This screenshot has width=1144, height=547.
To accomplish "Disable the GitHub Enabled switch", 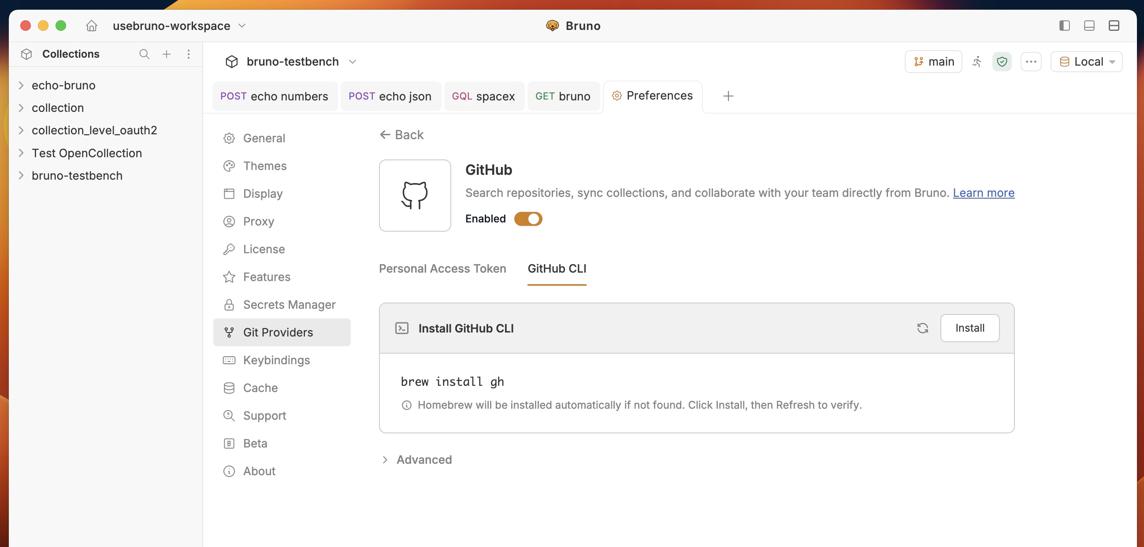I will (528, 219).
